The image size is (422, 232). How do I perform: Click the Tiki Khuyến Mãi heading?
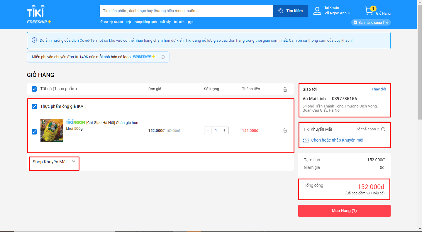[x=318, y=129]
